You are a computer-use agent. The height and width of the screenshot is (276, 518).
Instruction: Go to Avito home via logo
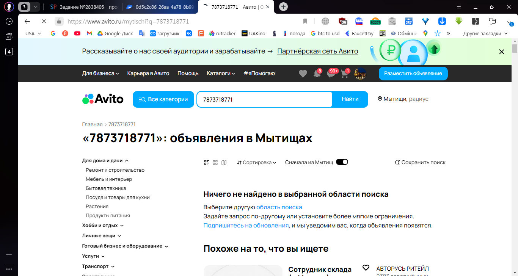click(103, 99)
